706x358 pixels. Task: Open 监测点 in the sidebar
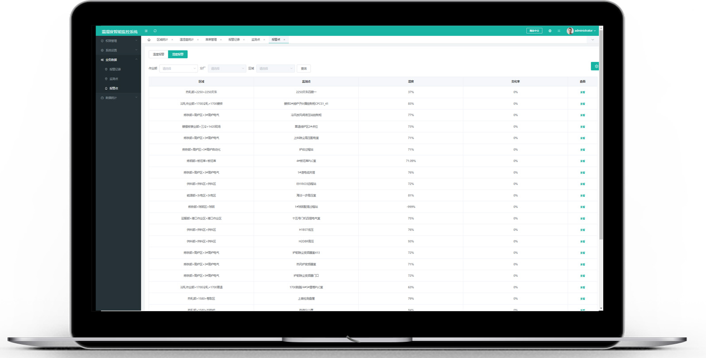coord(114,79)
